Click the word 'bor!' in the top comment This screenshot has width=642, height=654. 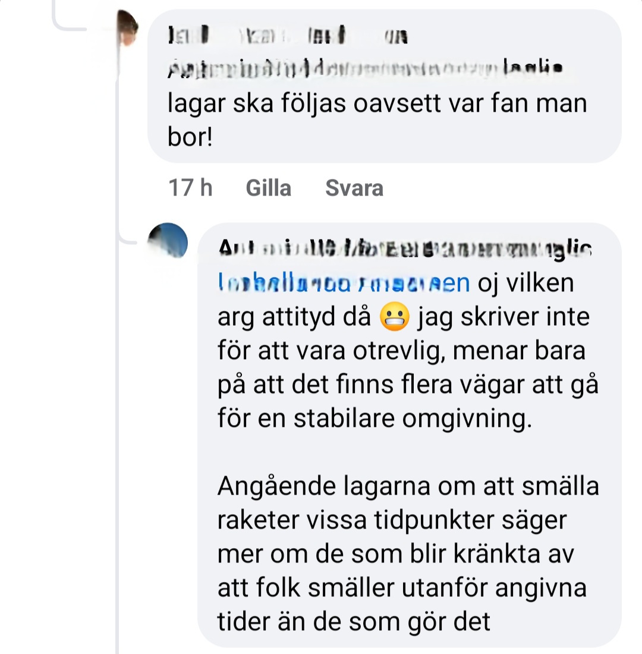pyautogui.click(x=190, y=136)
